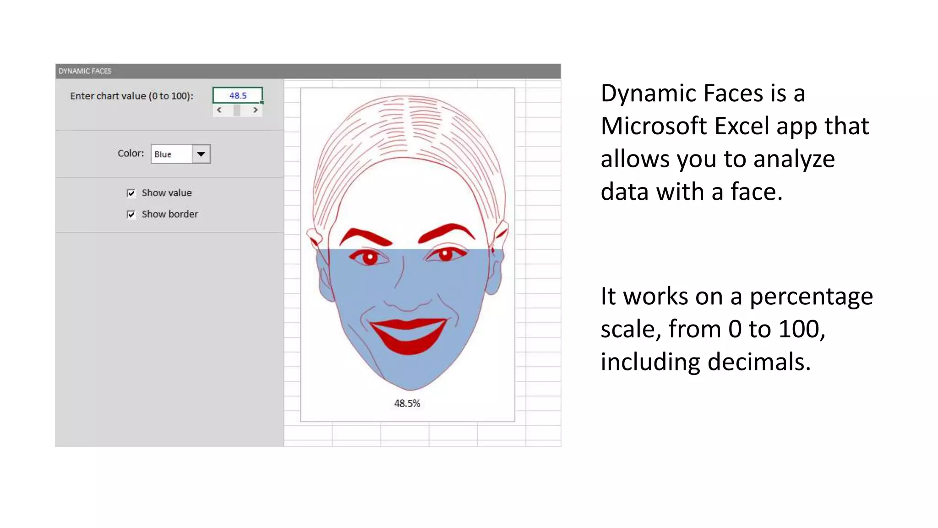Screen dimensions: 938x528
Task: Click the left arrow of the value scrollbar
Action: [219, 110]
